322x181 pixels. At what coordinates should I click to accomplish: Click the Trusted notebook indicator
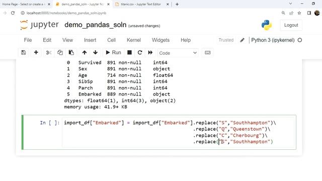click(x=226, y=40)
